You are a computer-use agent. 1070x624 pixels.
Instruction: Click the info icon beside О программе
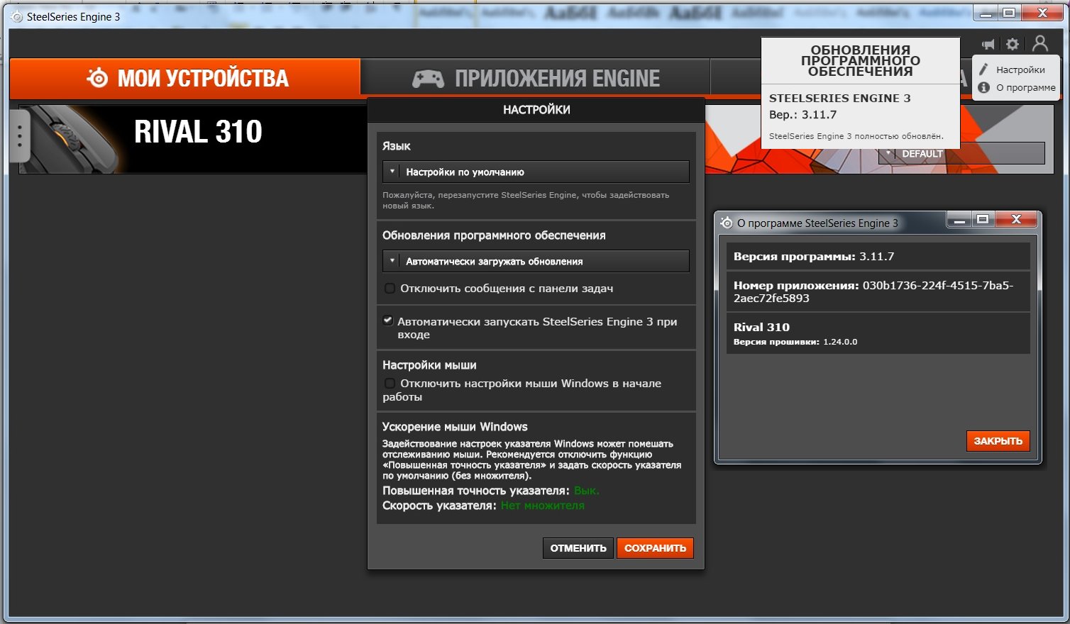983,87
